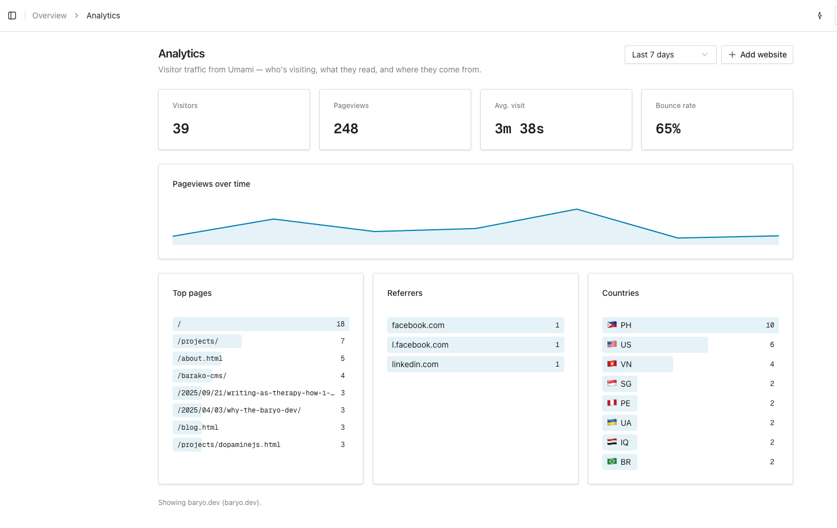This screenshot has width=837, height=528.
Task: Click the Singapore flag icon
Action: coord(612,383)
